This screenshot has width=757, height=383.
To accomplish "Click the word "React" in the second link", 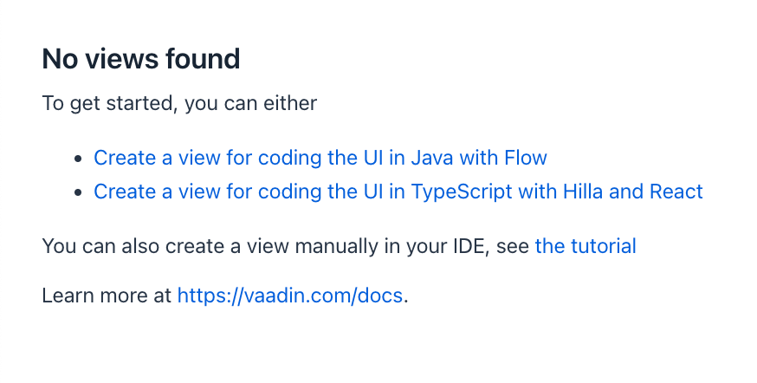I will (676, 191).
